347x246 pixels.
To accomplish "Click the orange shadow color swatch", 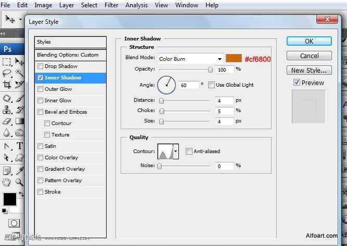I will [x=234, y=59].
